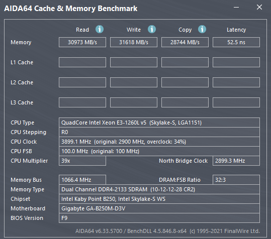Select the Memory read value 30973 MB/s
Screen dimensions: 271x239
tap(82, 42)
